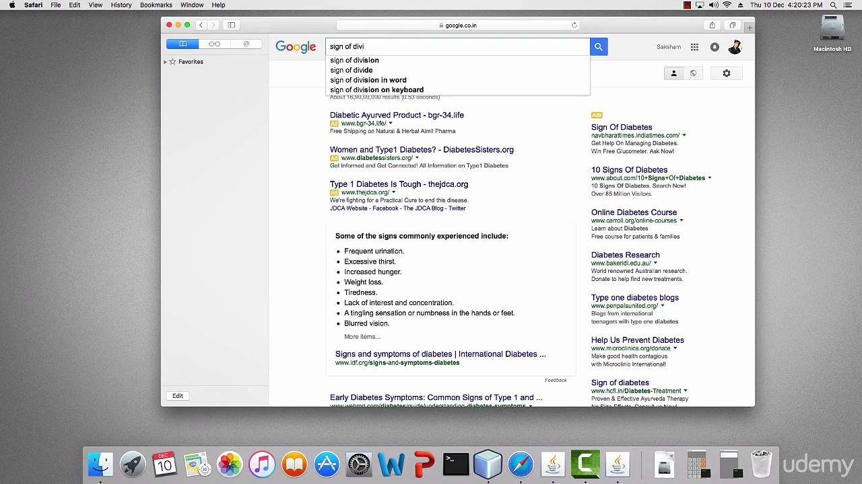Image resolution: width=862 pixels, height=484 pixels.
Task: Expand the microclinics.org ad dropdown arrow
Action: [675, 348]
